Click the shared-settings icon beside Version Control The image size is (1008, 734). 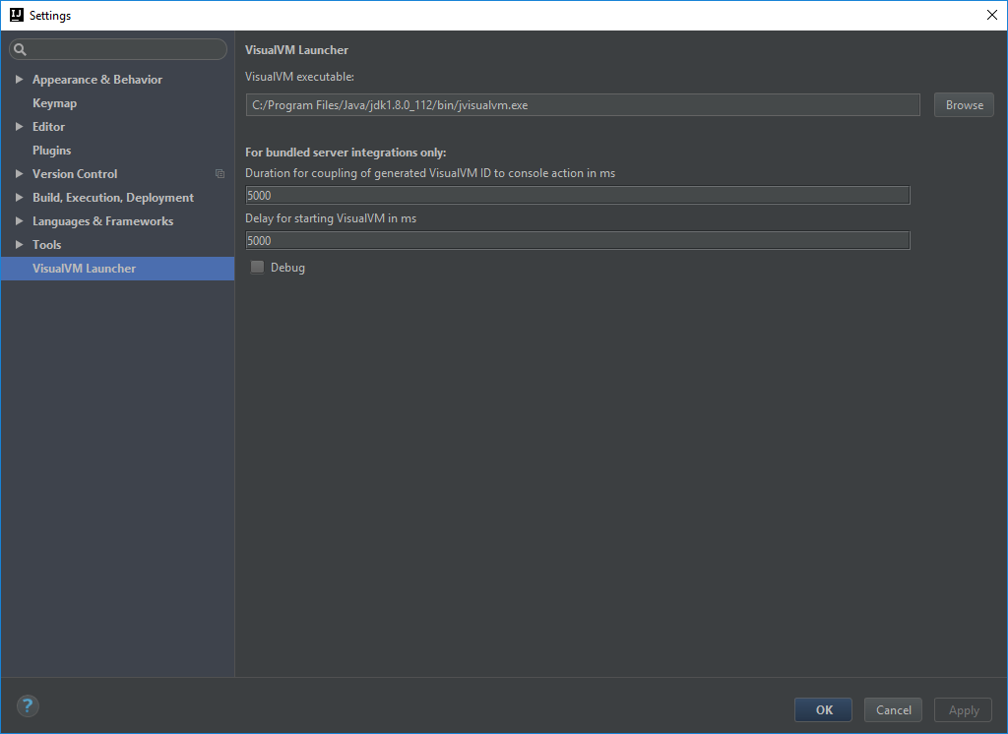tap(219, 173)
